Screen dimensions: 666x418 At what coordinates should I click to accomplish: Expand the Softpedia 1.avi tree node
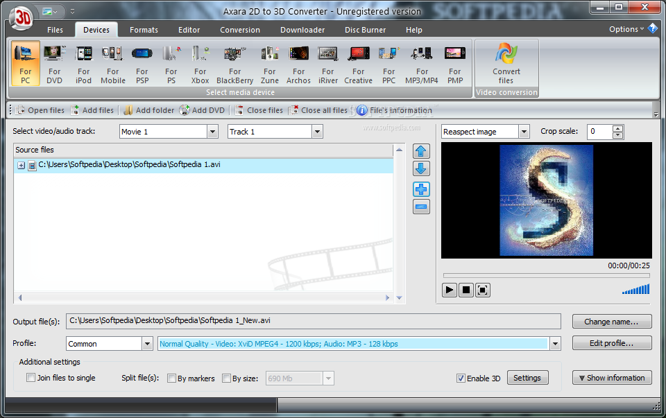tap(22, 166)
